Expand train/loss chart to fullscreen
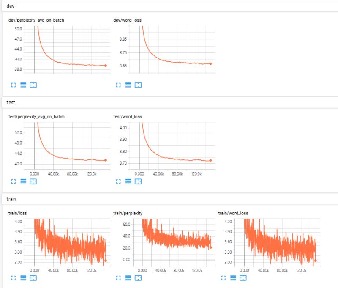 click(x=13, y=277)
